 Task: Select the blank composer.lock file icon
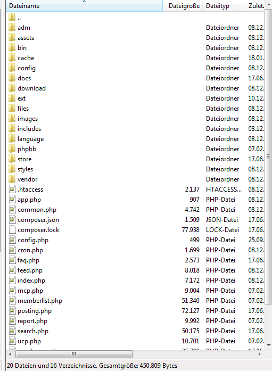[12, 230]
